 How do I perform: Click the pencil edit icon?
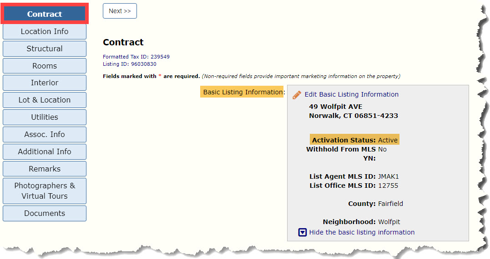(x=297, y=95)
